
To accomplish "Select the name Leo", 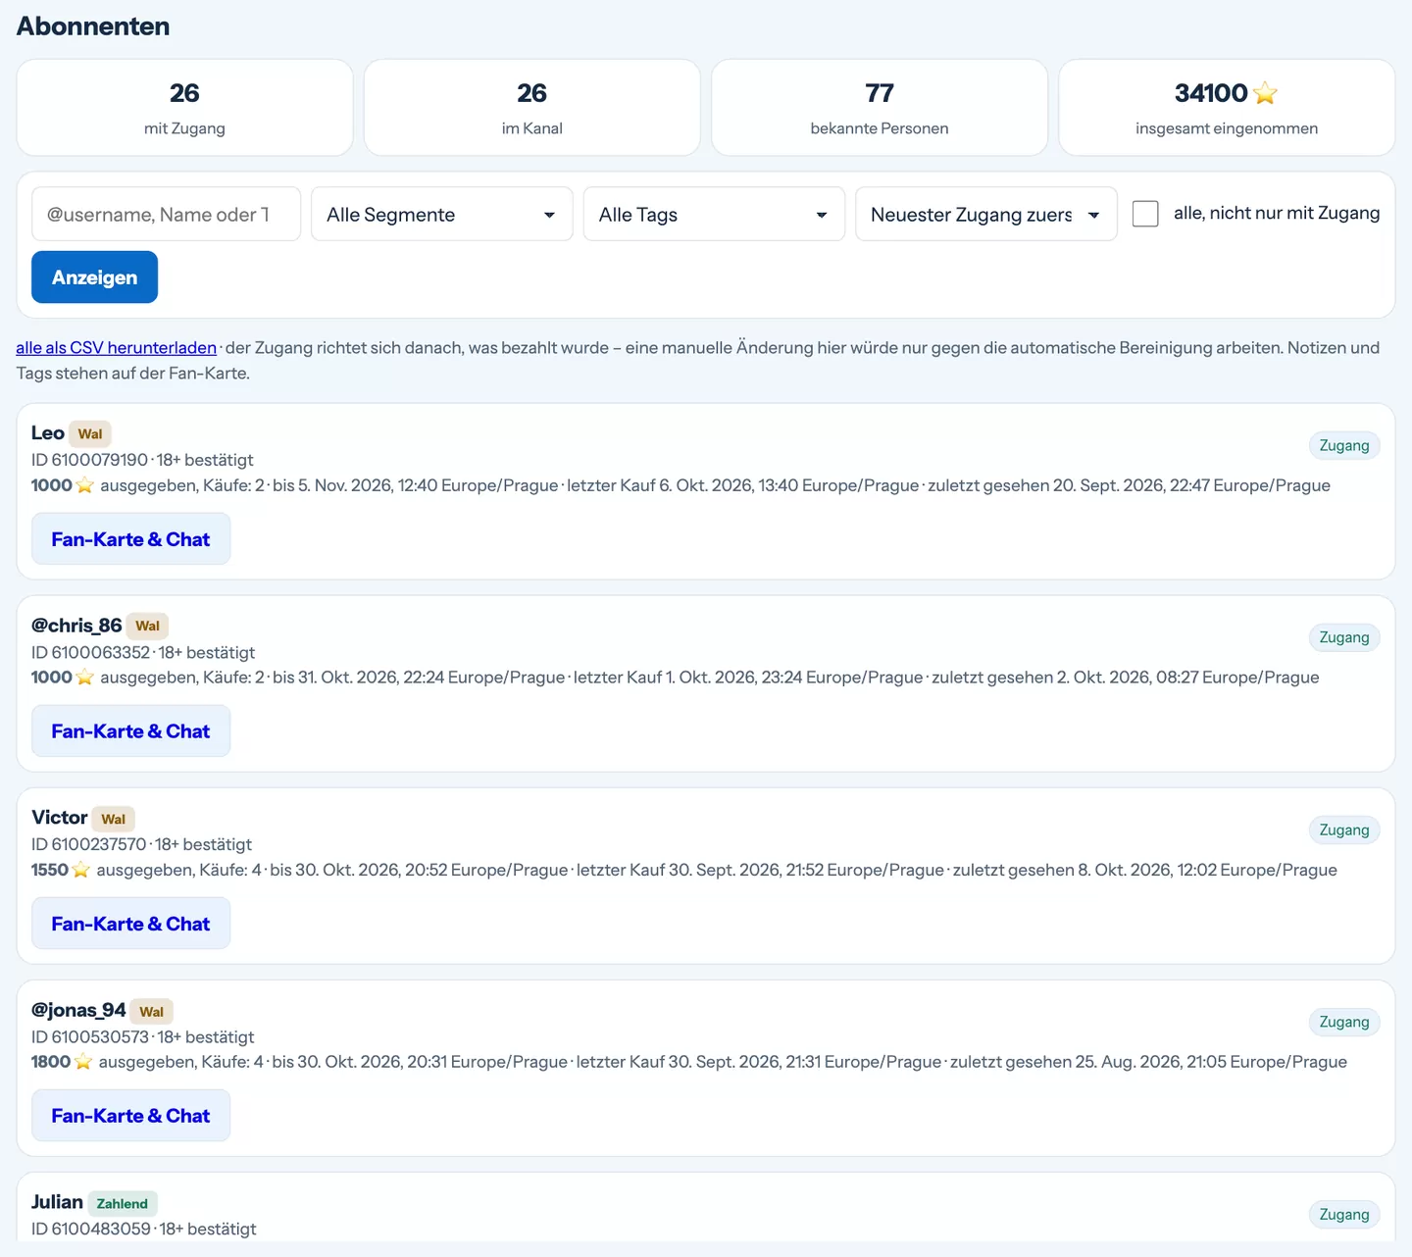I will tap(48, 433).
